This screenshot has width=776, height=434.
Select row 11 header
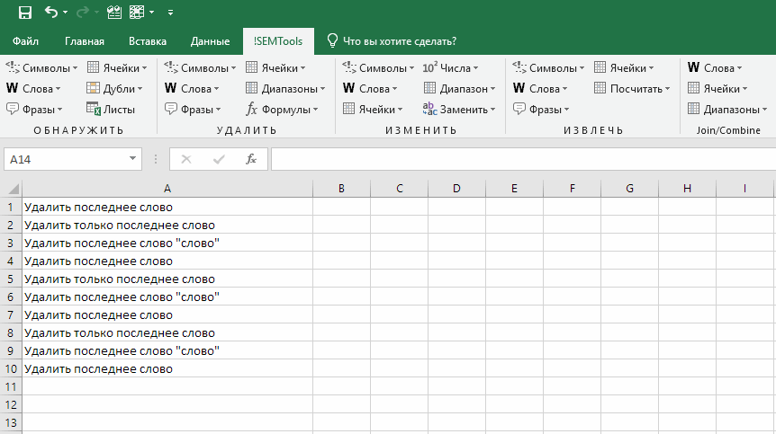click(x=11, y=386)
